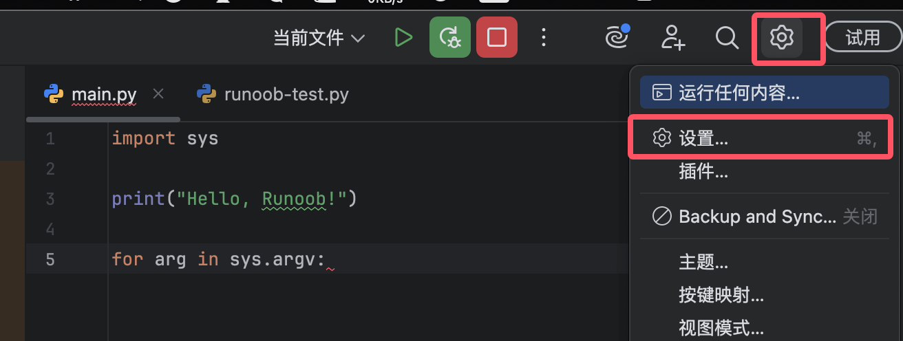903x341 pixels.
Task: Close the main.py tab
Action: (158, 93)
